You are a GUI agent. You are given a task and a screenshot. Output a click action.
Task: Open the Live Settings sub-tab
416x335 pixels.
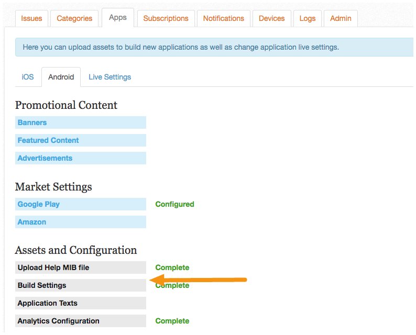[110, 77]
